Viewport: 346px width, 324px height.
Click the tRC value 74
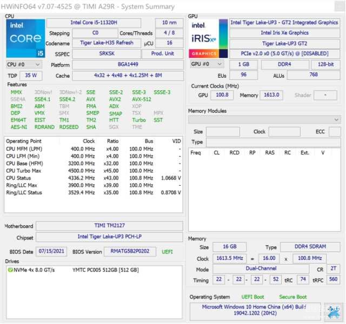pyautogui.click(x=303, y=280)
